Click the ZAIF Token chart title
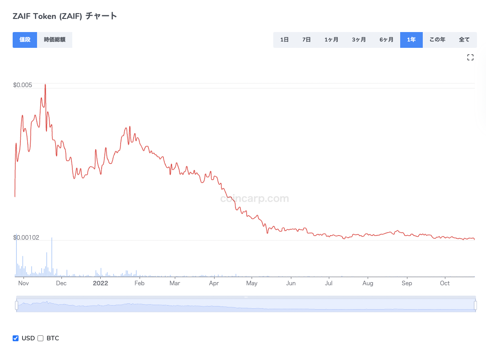 [64, 15]
